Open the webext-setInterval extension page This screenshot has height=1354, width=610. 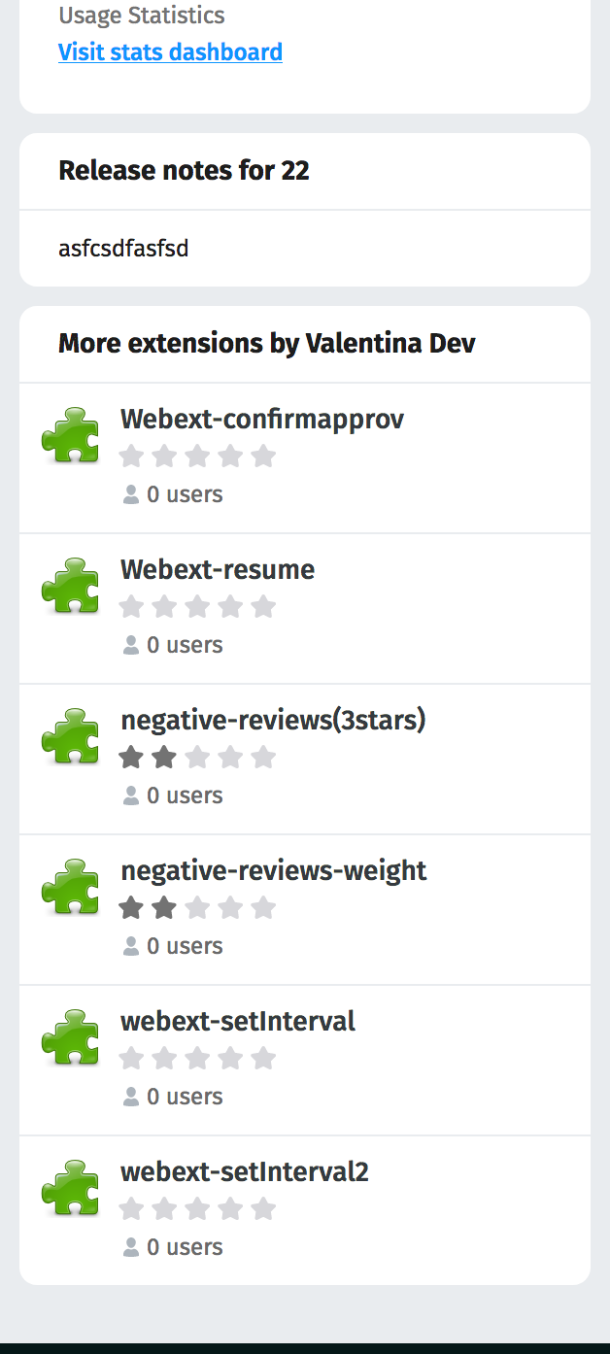coord(238,1021)
